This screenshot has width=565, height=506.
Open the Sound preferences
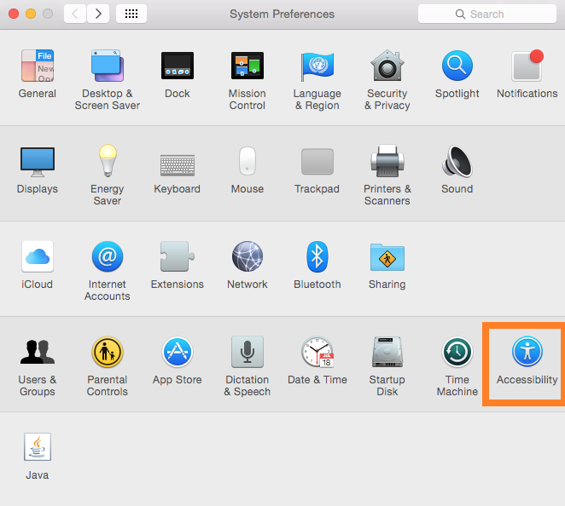[x=457, y=162]
